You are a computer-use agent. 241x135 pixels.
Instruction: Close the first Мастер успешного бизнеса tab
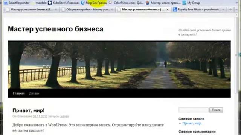[x=56, y=10]
